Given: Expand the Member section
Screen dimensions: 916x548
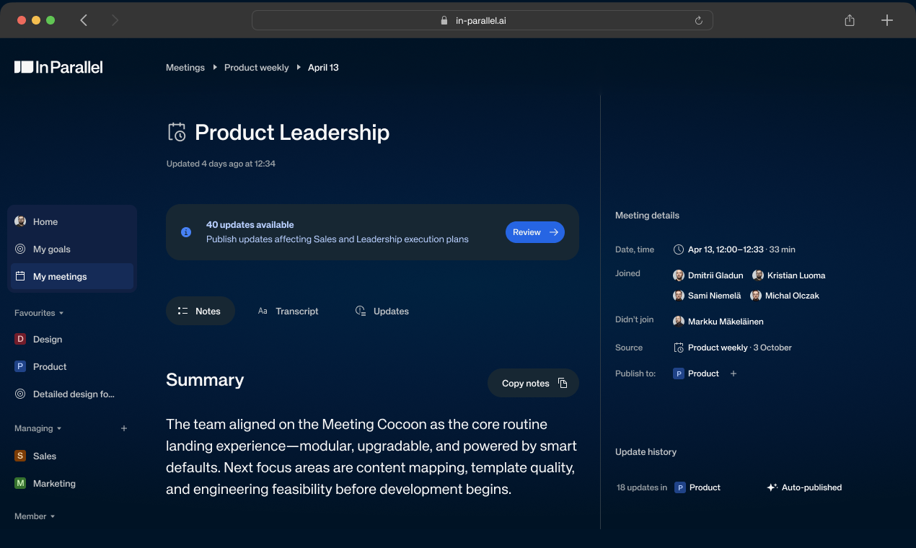Looking at the screenshot, I should [35, 516].
